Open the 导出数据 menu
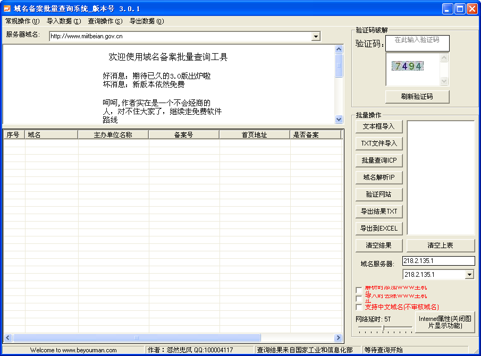The image size is (481, 356). [x=147, y=21]
